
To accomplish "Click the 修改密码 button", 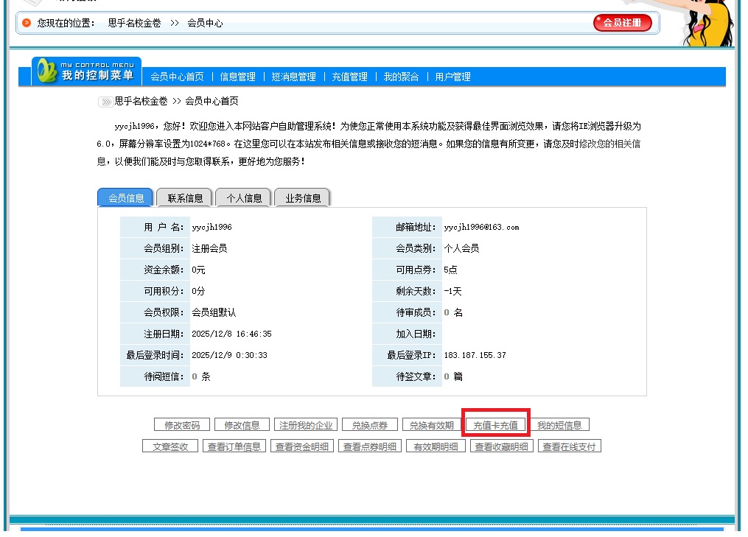I will (182, 425).
